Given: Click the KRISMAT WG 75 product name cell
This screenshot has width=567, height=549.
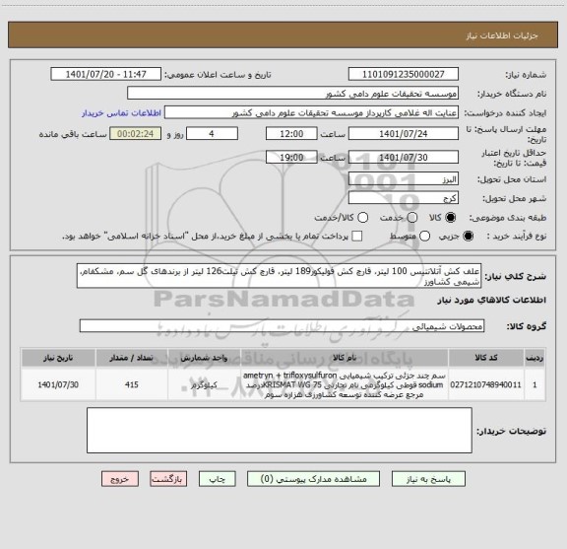Looking at the screenshot, I should tap(345, 384).
